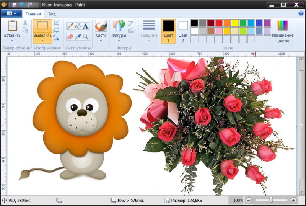Click the vertical scrollbar up arrow

point(302,60)
